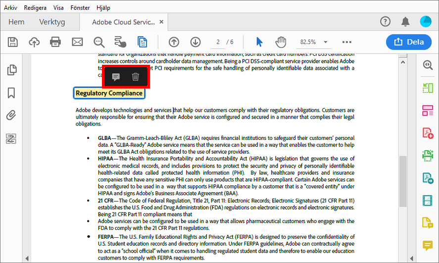Click the teal PDF-page-with-arrow tool icon

pos(428,178)
